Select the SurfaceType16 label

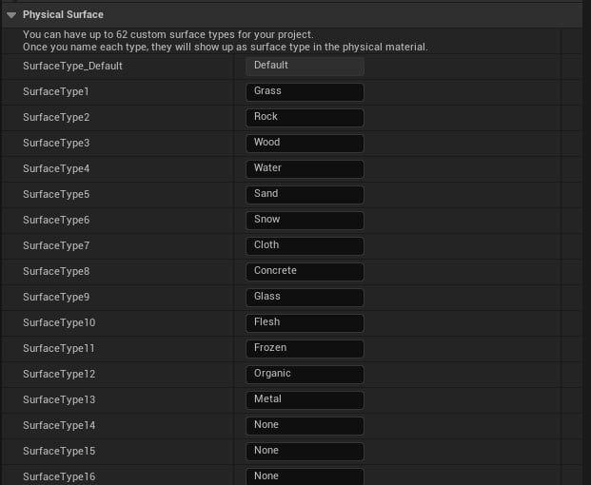(59, 475)
